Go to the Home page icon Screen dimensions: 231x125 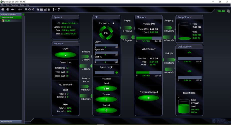tap(38, 9)
